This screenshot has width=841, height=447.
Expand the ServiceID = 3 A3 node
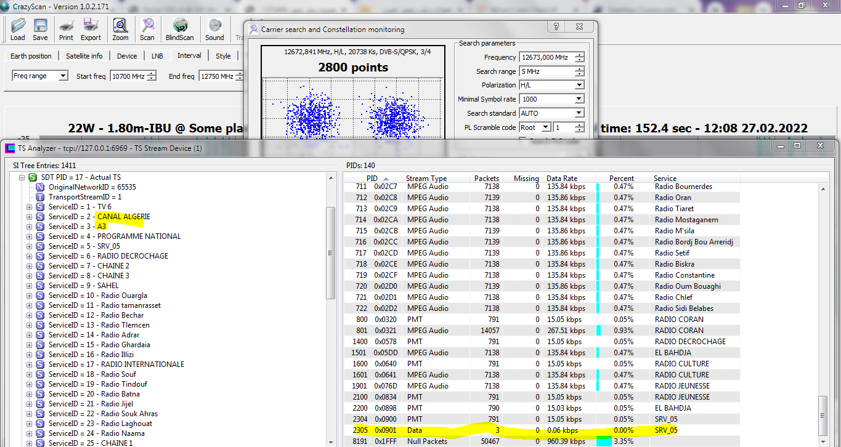pyautogui.click(x=29, y=227)
